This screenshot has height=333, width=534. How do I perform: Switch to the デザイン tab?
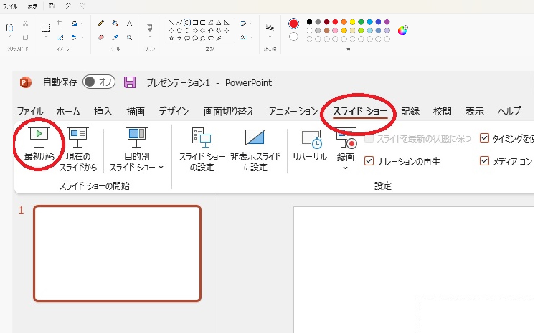click(174, 111)
